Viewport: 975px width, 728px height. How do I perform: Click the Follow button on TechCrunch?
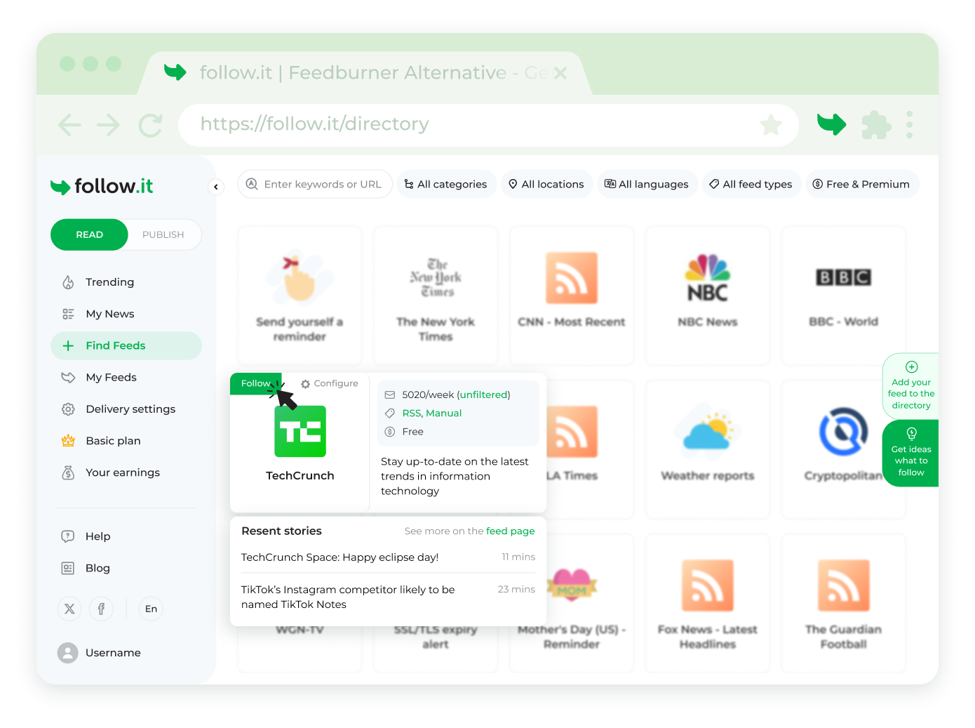256,383
